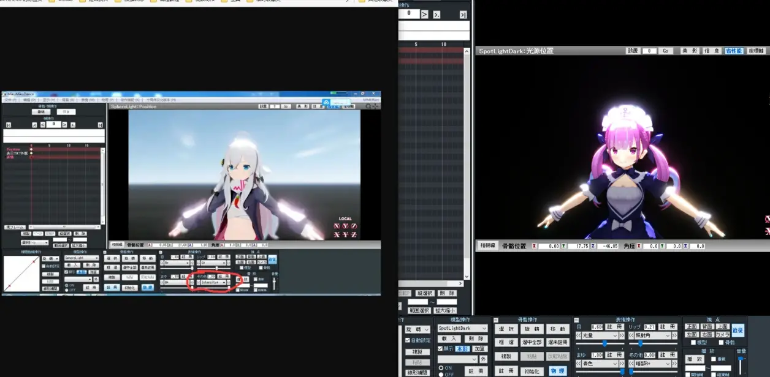Open Intensity+ dropdown in small MikuMikuDance window
The width and height of the screenshot is (770, 377).
(213, 282)
